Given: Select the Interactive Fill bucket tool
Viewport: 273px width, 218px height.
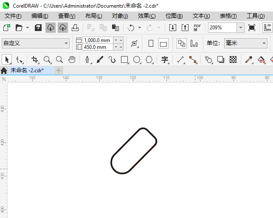Looking at the screenshot, I should coord(261,59).
